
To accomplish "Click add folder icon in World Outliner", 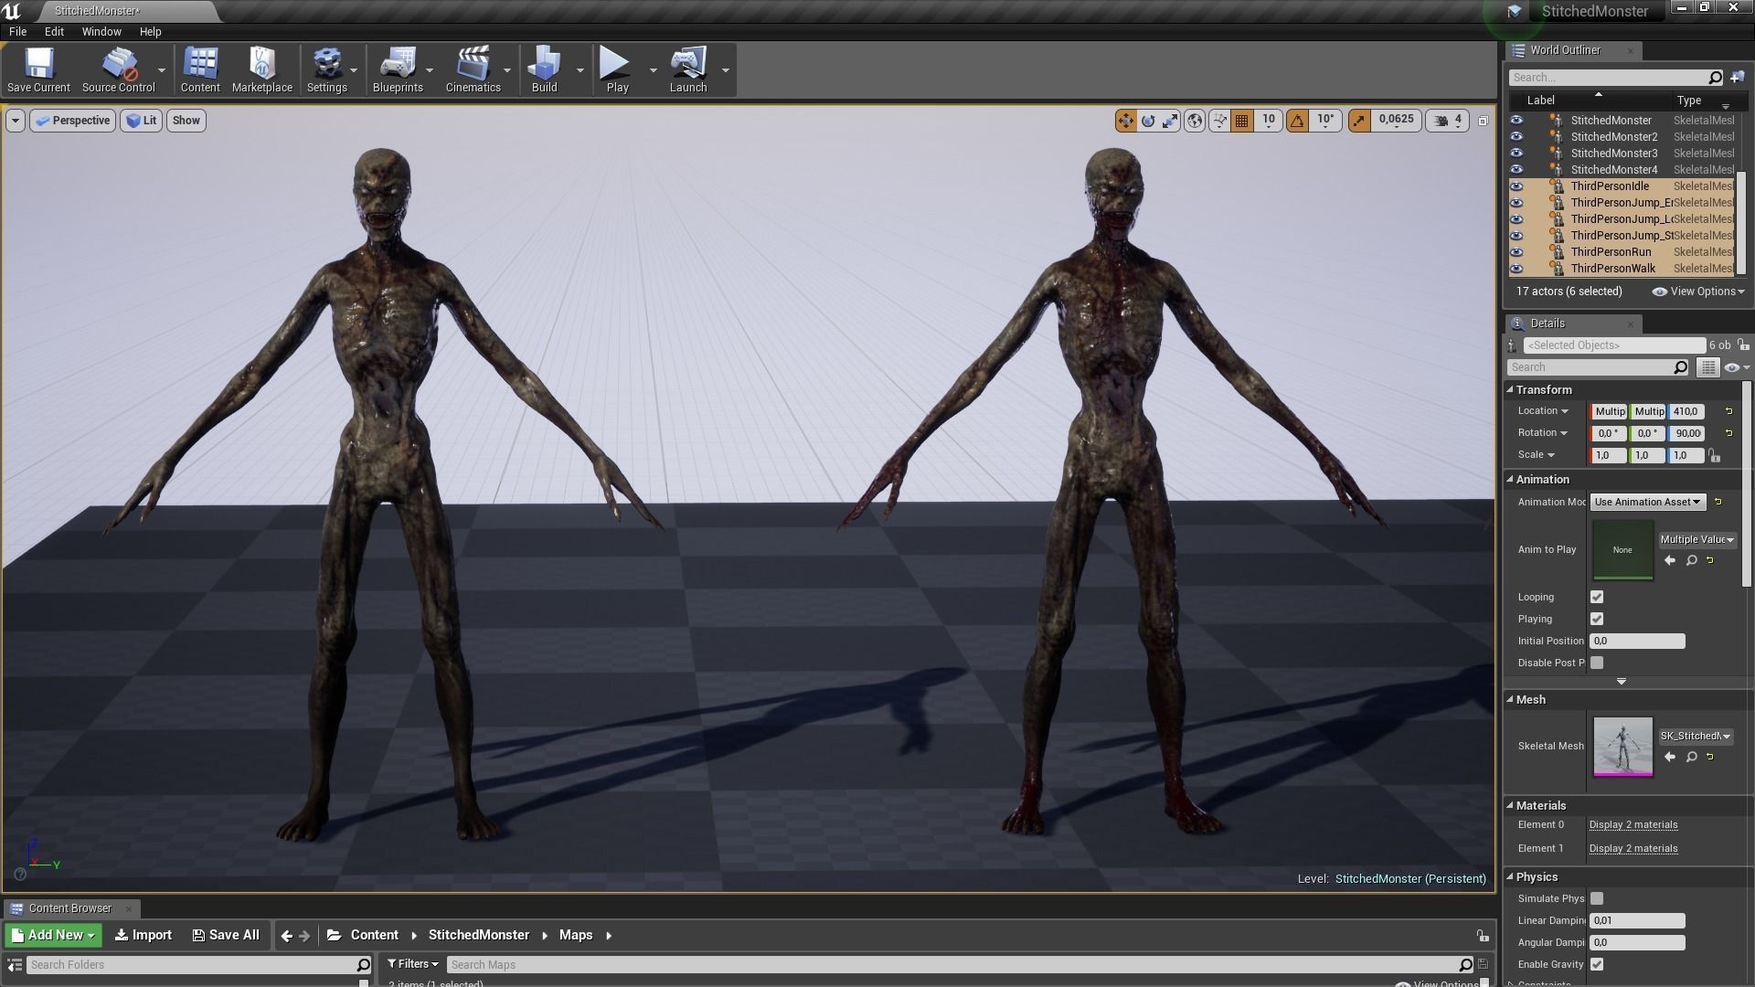I will click(1737, 78).
